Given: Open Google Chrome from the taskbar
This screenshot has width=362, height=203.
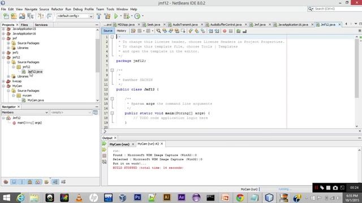Looking at the screenshot, I should click(240, 197).
